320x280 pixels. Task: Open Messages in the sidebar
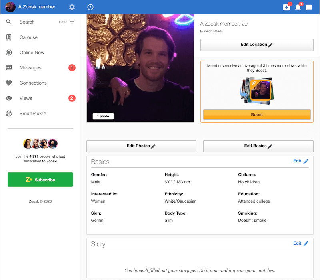tap(30, 68)
